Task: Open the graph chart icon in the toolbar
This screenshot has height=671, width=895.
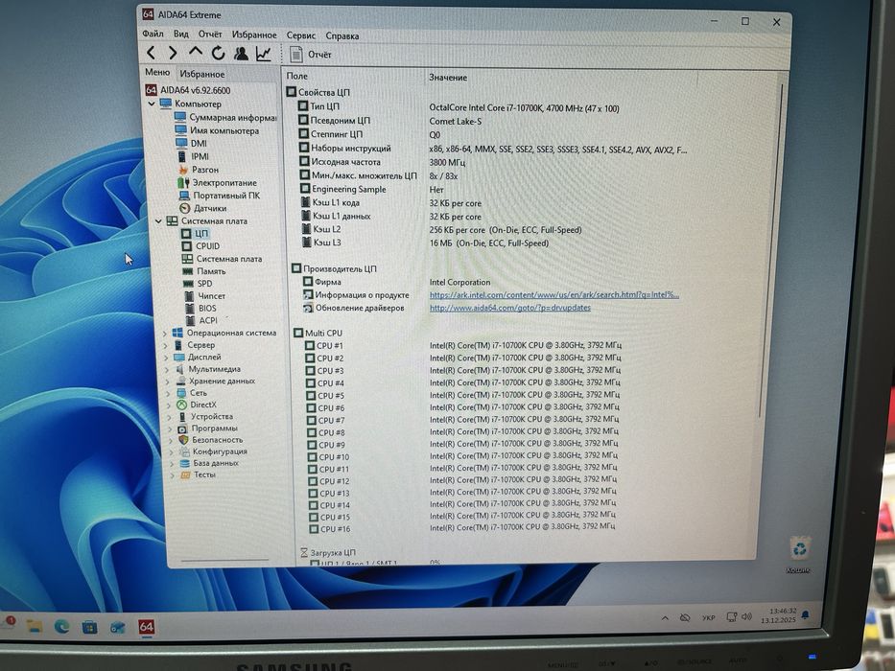Action: coord(263,54)
